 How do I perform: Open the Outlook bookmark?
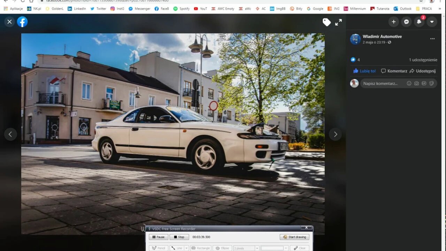tap(402, 9)
